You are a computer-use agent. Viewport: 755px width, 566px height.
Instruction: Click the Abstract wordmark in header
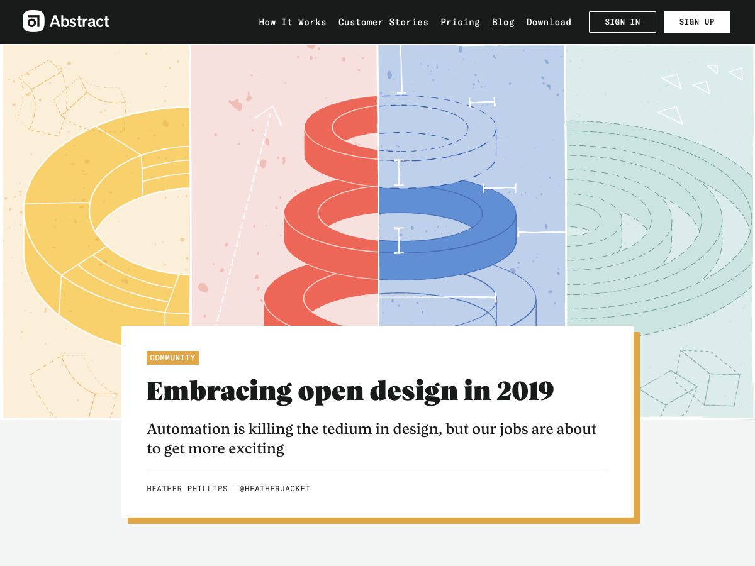coord(79,21)
